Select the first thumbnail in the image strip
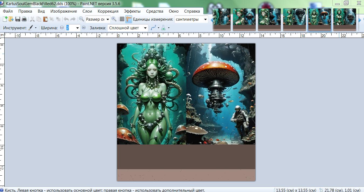The width and height of the screenshot is (364, 192). [222, 19]
